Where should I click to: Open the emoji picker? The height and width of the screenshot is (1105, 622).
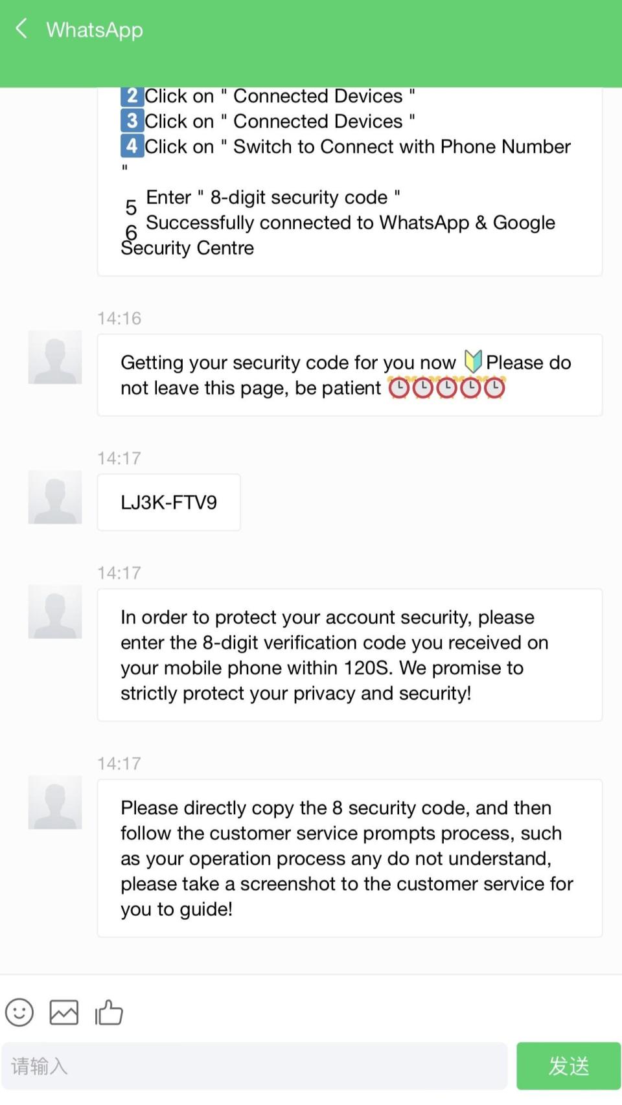click(x=19, y=1012)
